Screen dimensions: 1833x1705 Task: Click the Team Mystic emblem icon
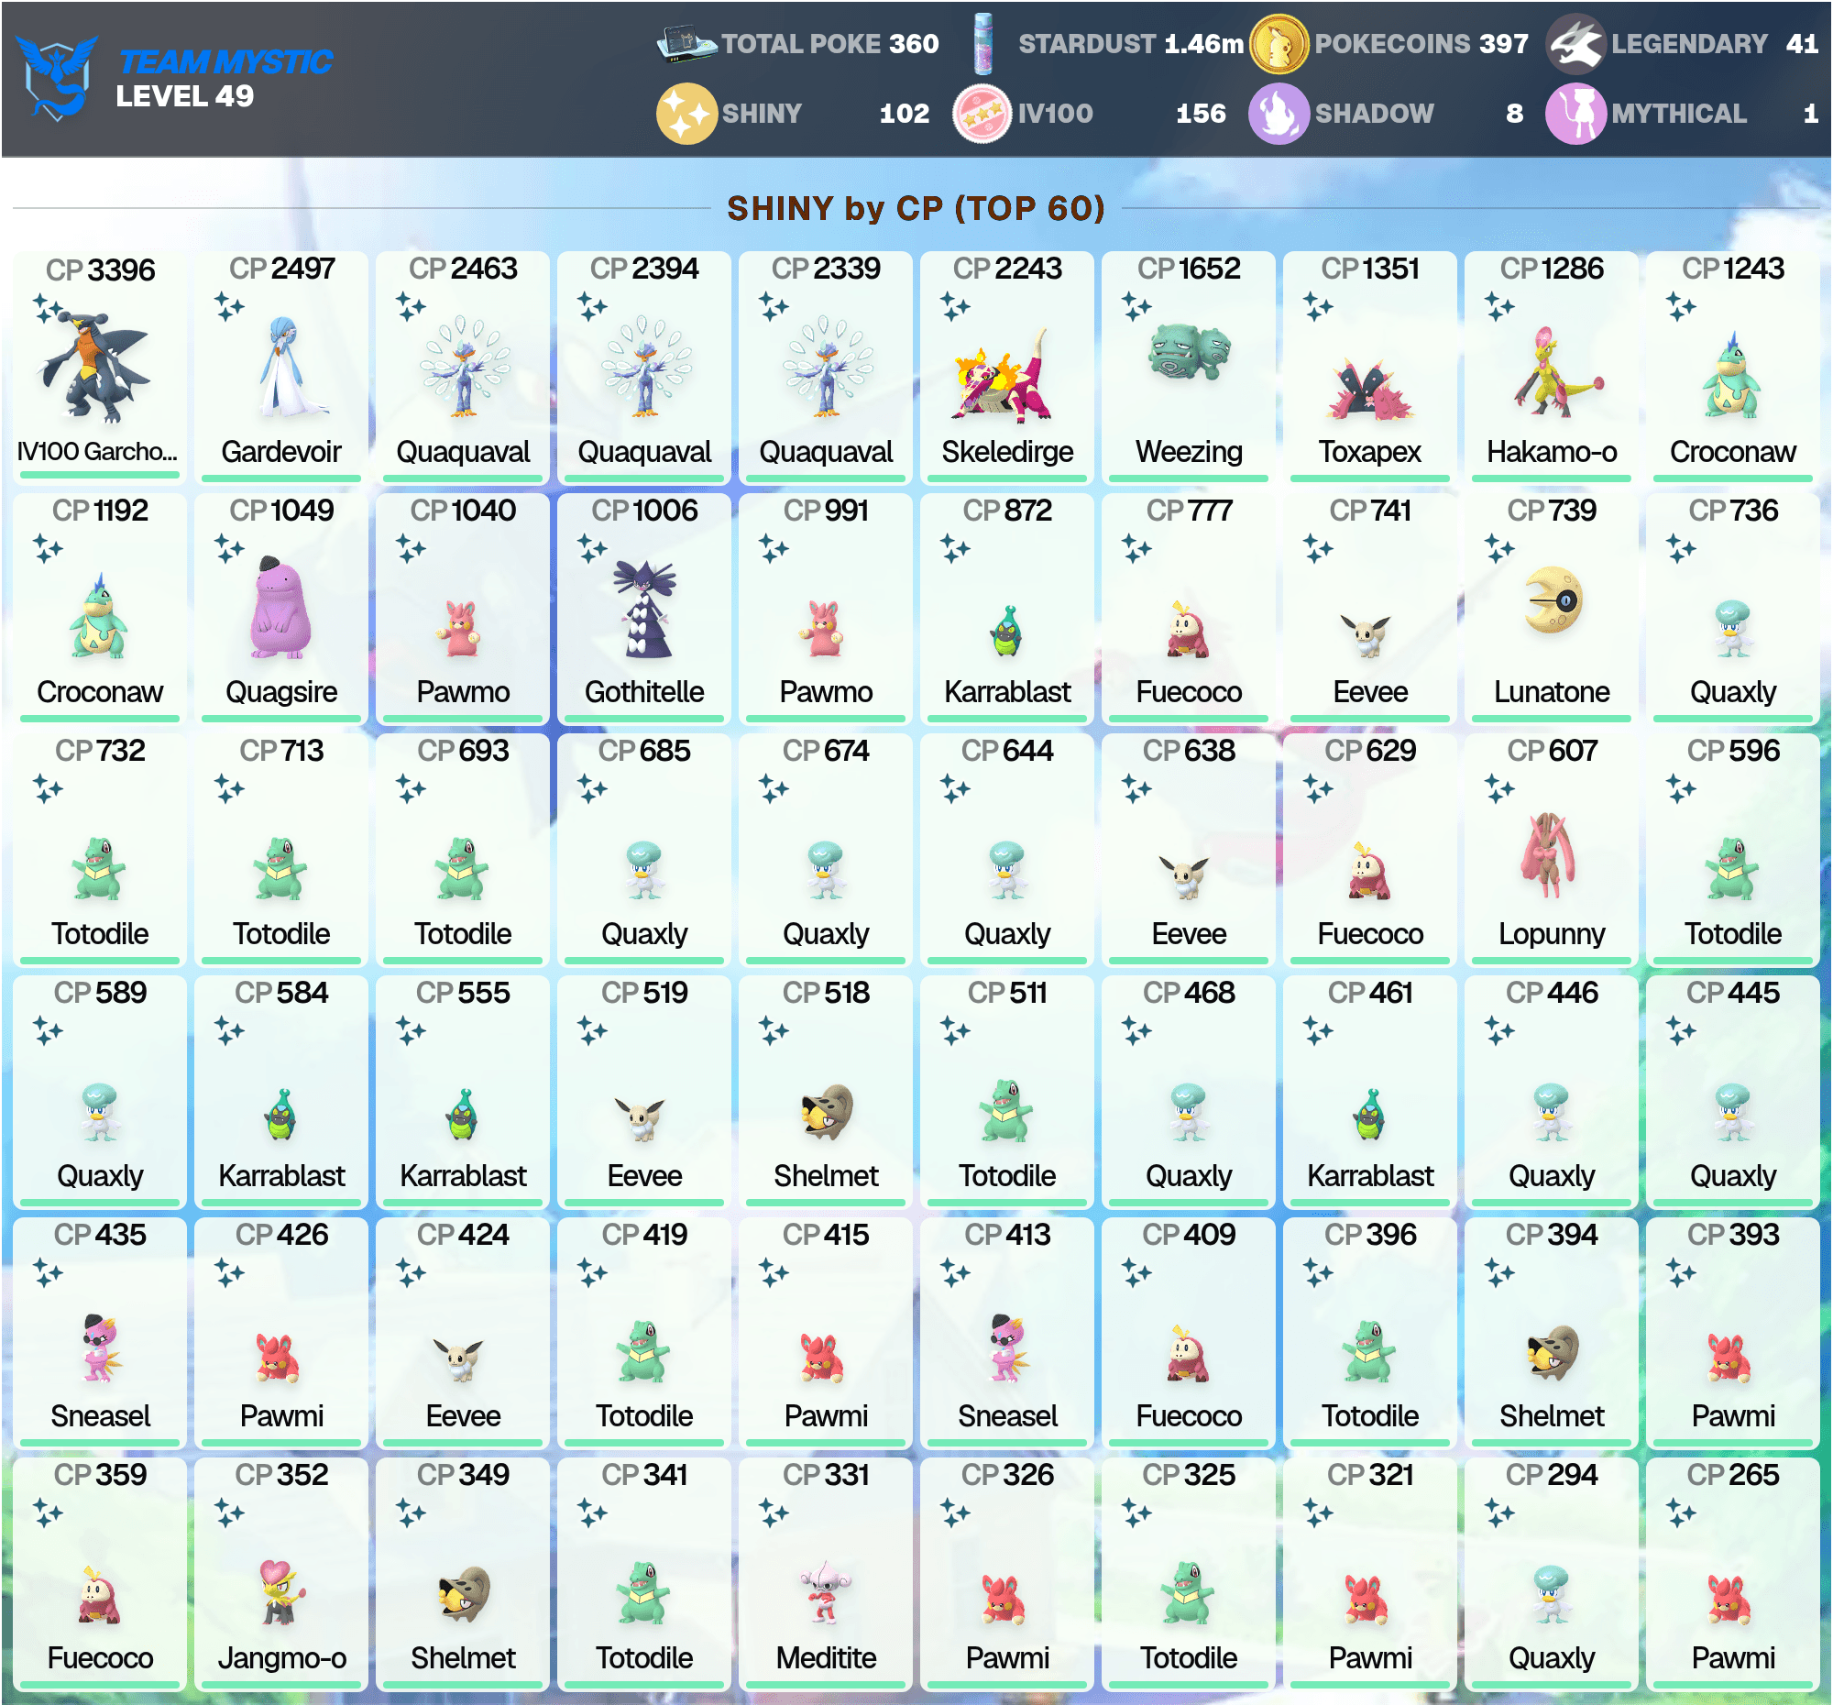pyautogui.click(x=56, y=77)
